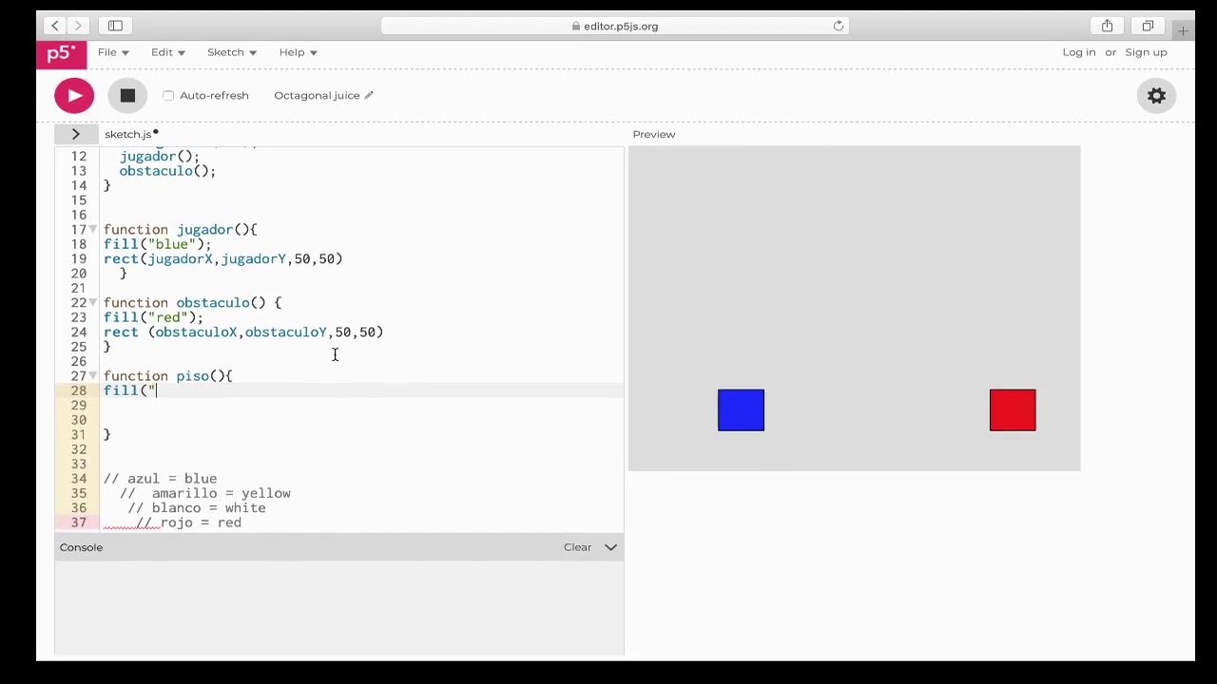The width and height of the screenshot is (1217, 684).
Task: Click the rect(jugadorX,jugadorY,50,50) line
Action: (222, 258)
